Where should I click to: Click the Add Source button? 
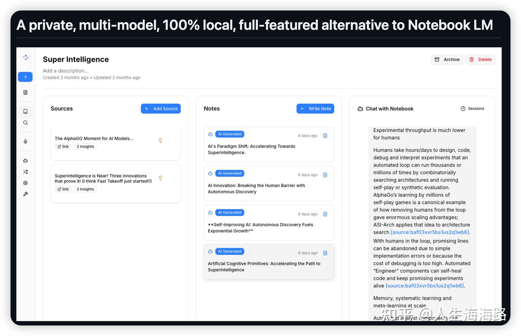161,109
